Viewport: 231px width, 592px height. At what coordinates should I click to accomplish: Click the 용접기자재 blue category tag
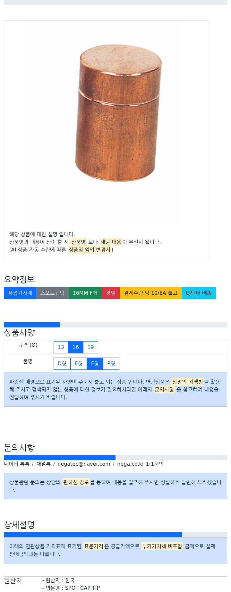[x=20, y=293]
